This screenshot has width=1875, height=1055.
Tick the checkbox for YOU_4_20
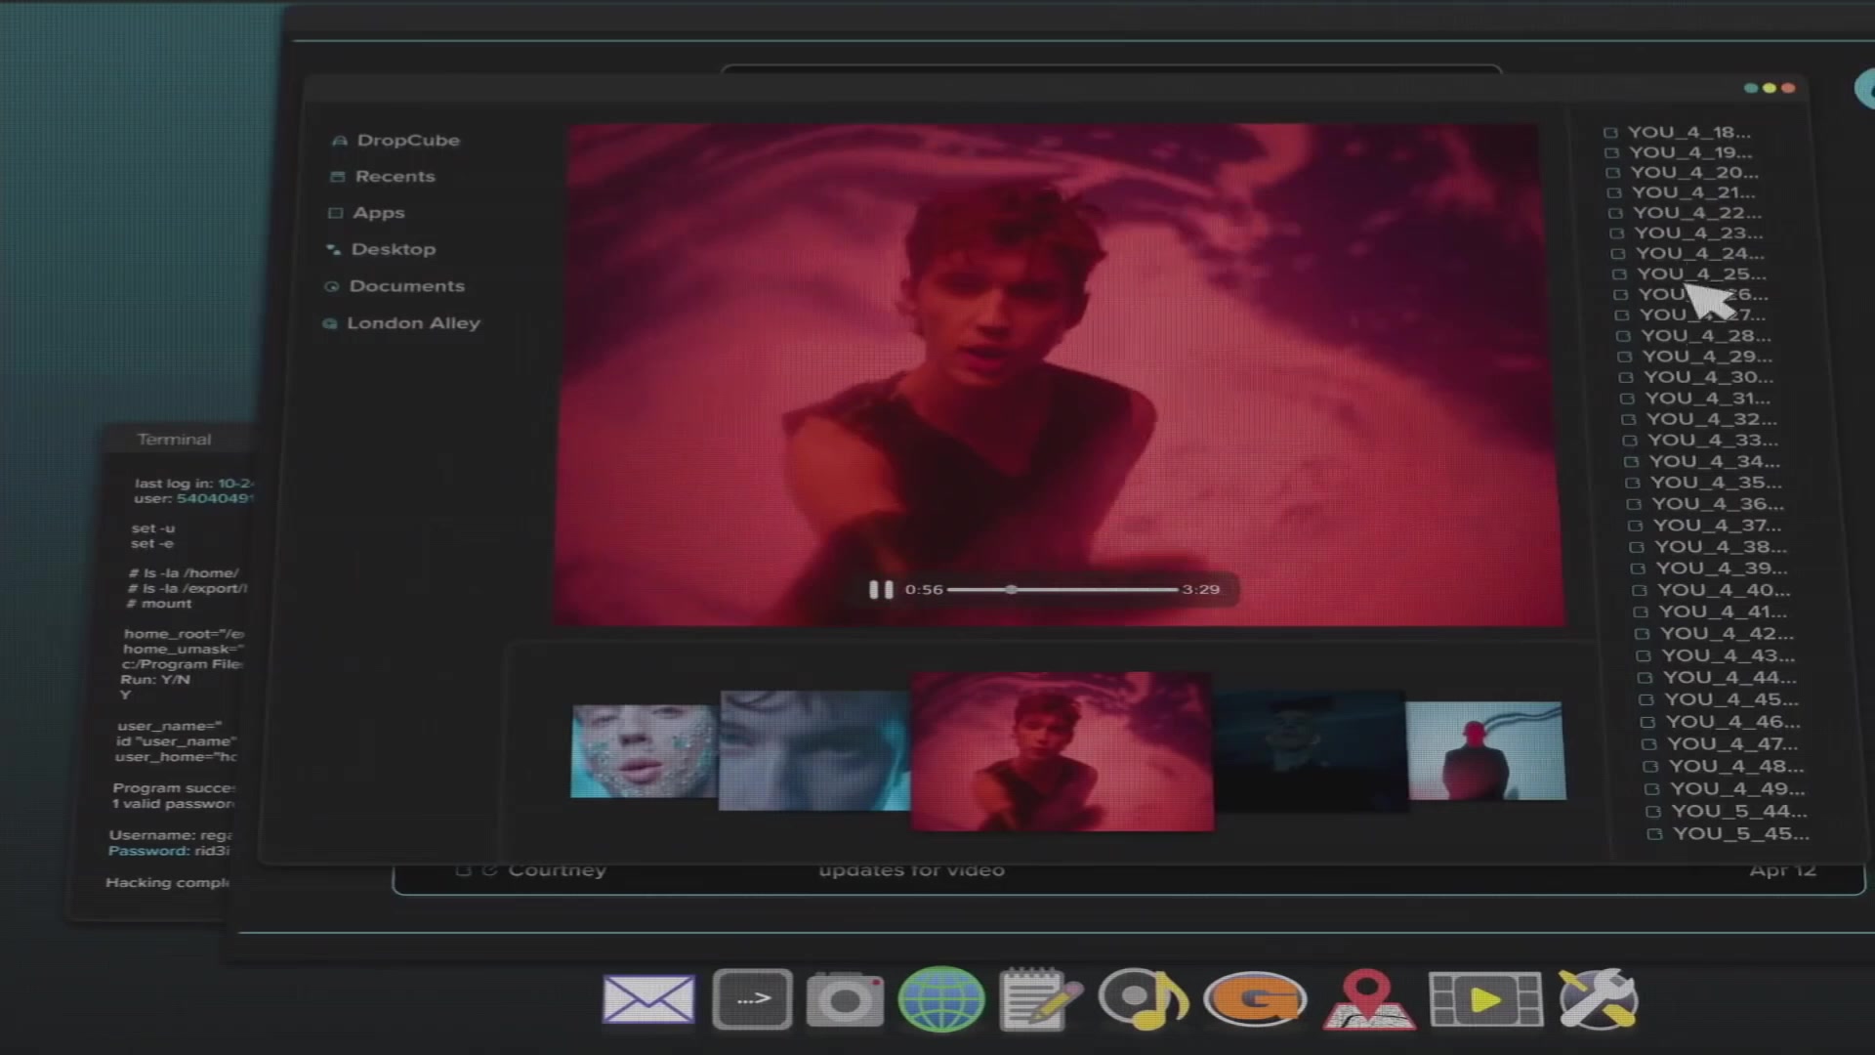point(1612,173)
